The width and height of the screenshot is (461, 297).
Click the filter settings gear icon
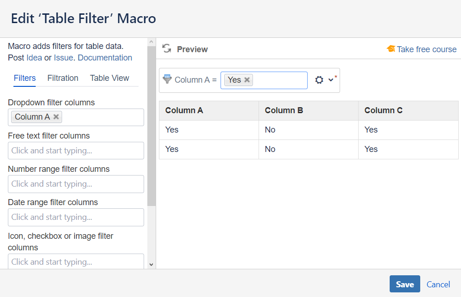319,80
